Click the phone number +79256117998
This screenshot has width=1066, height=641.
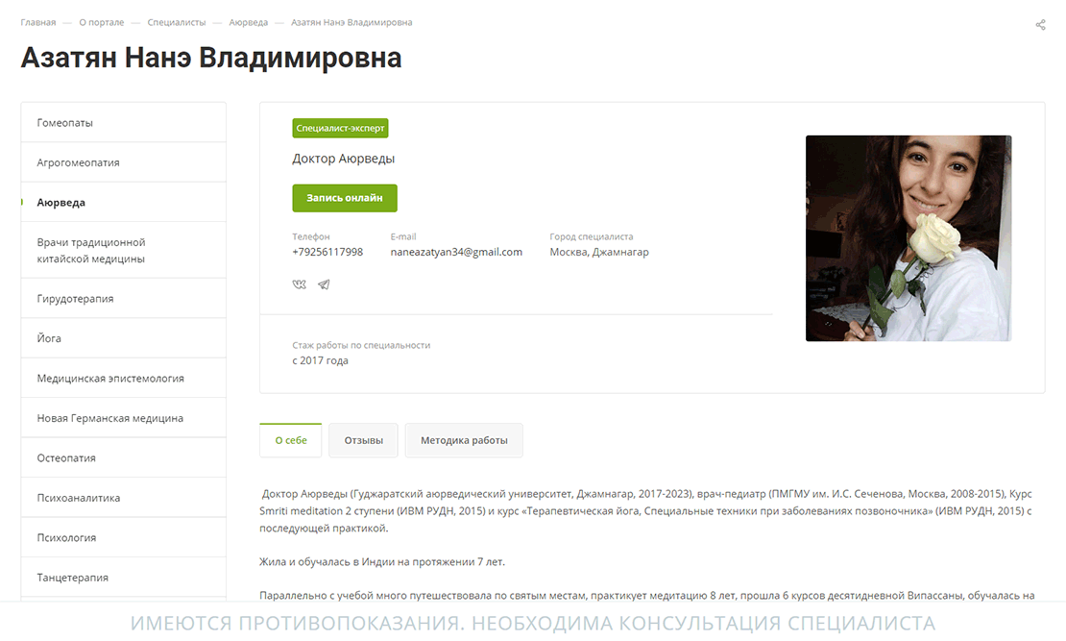click(x=327, y=252)
